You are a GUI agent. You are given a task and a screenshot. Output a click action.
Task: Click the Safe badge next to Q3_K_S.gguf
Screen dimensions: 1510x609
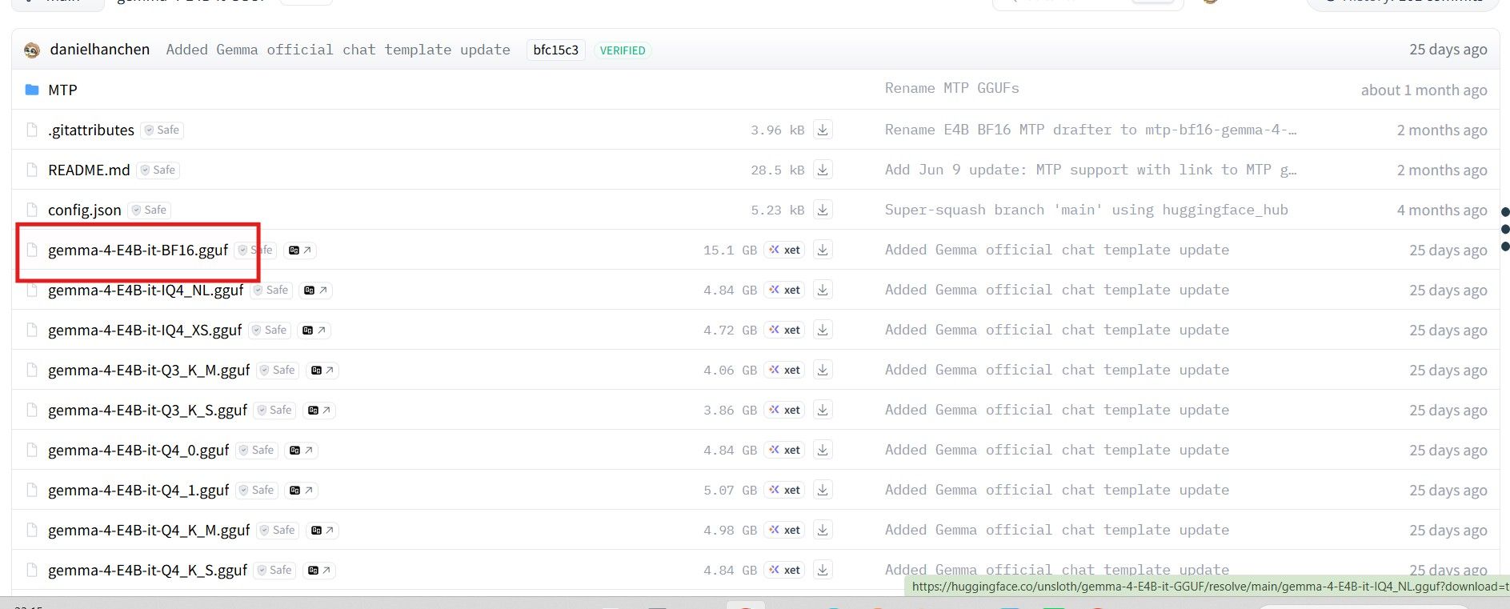(x=274, y=410)
